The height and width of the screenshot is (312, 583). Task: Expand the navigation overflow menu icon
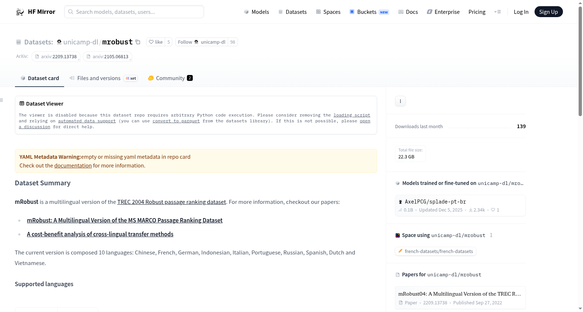[x=497, y=12]
